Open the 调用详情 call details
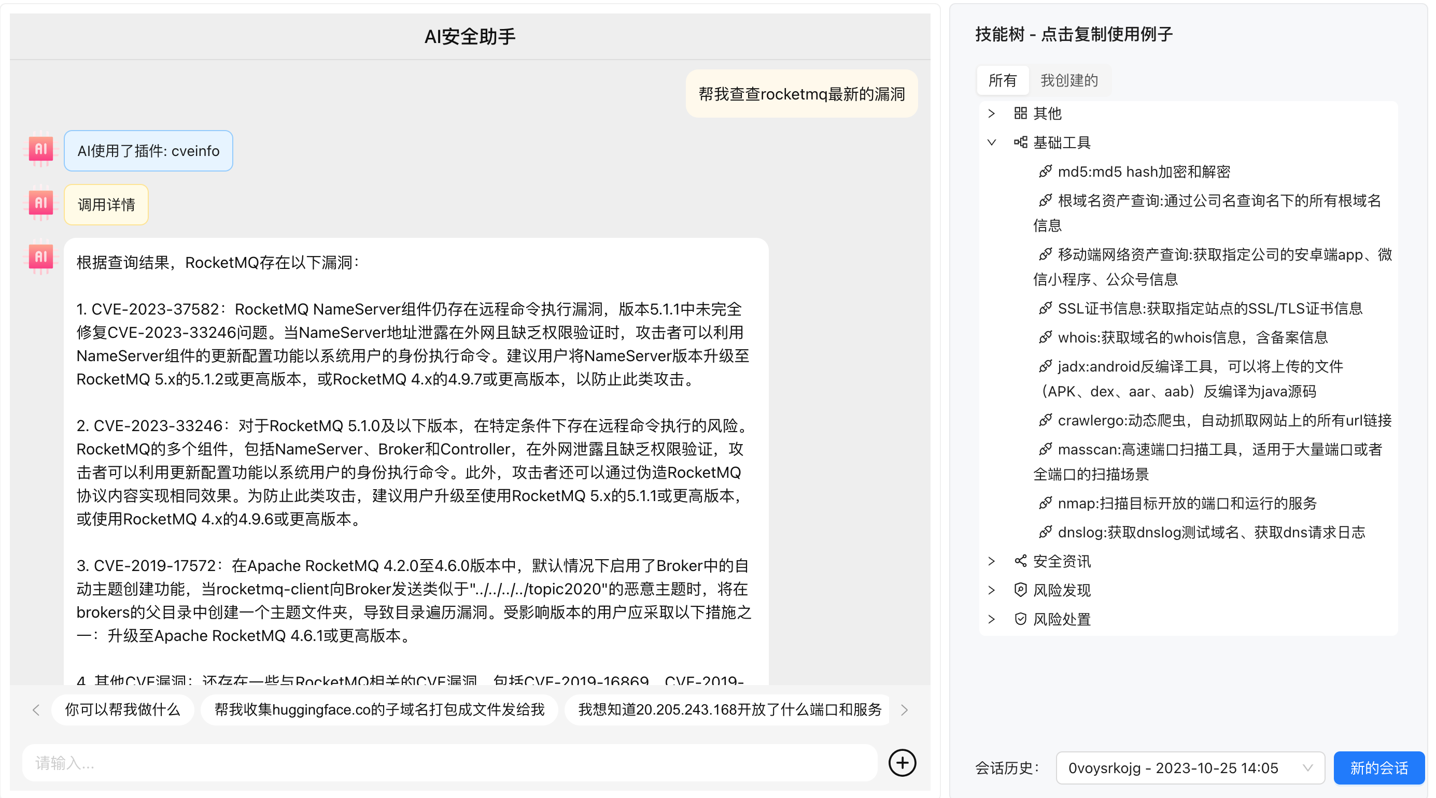1436x798 pixels. pos(106,205)
